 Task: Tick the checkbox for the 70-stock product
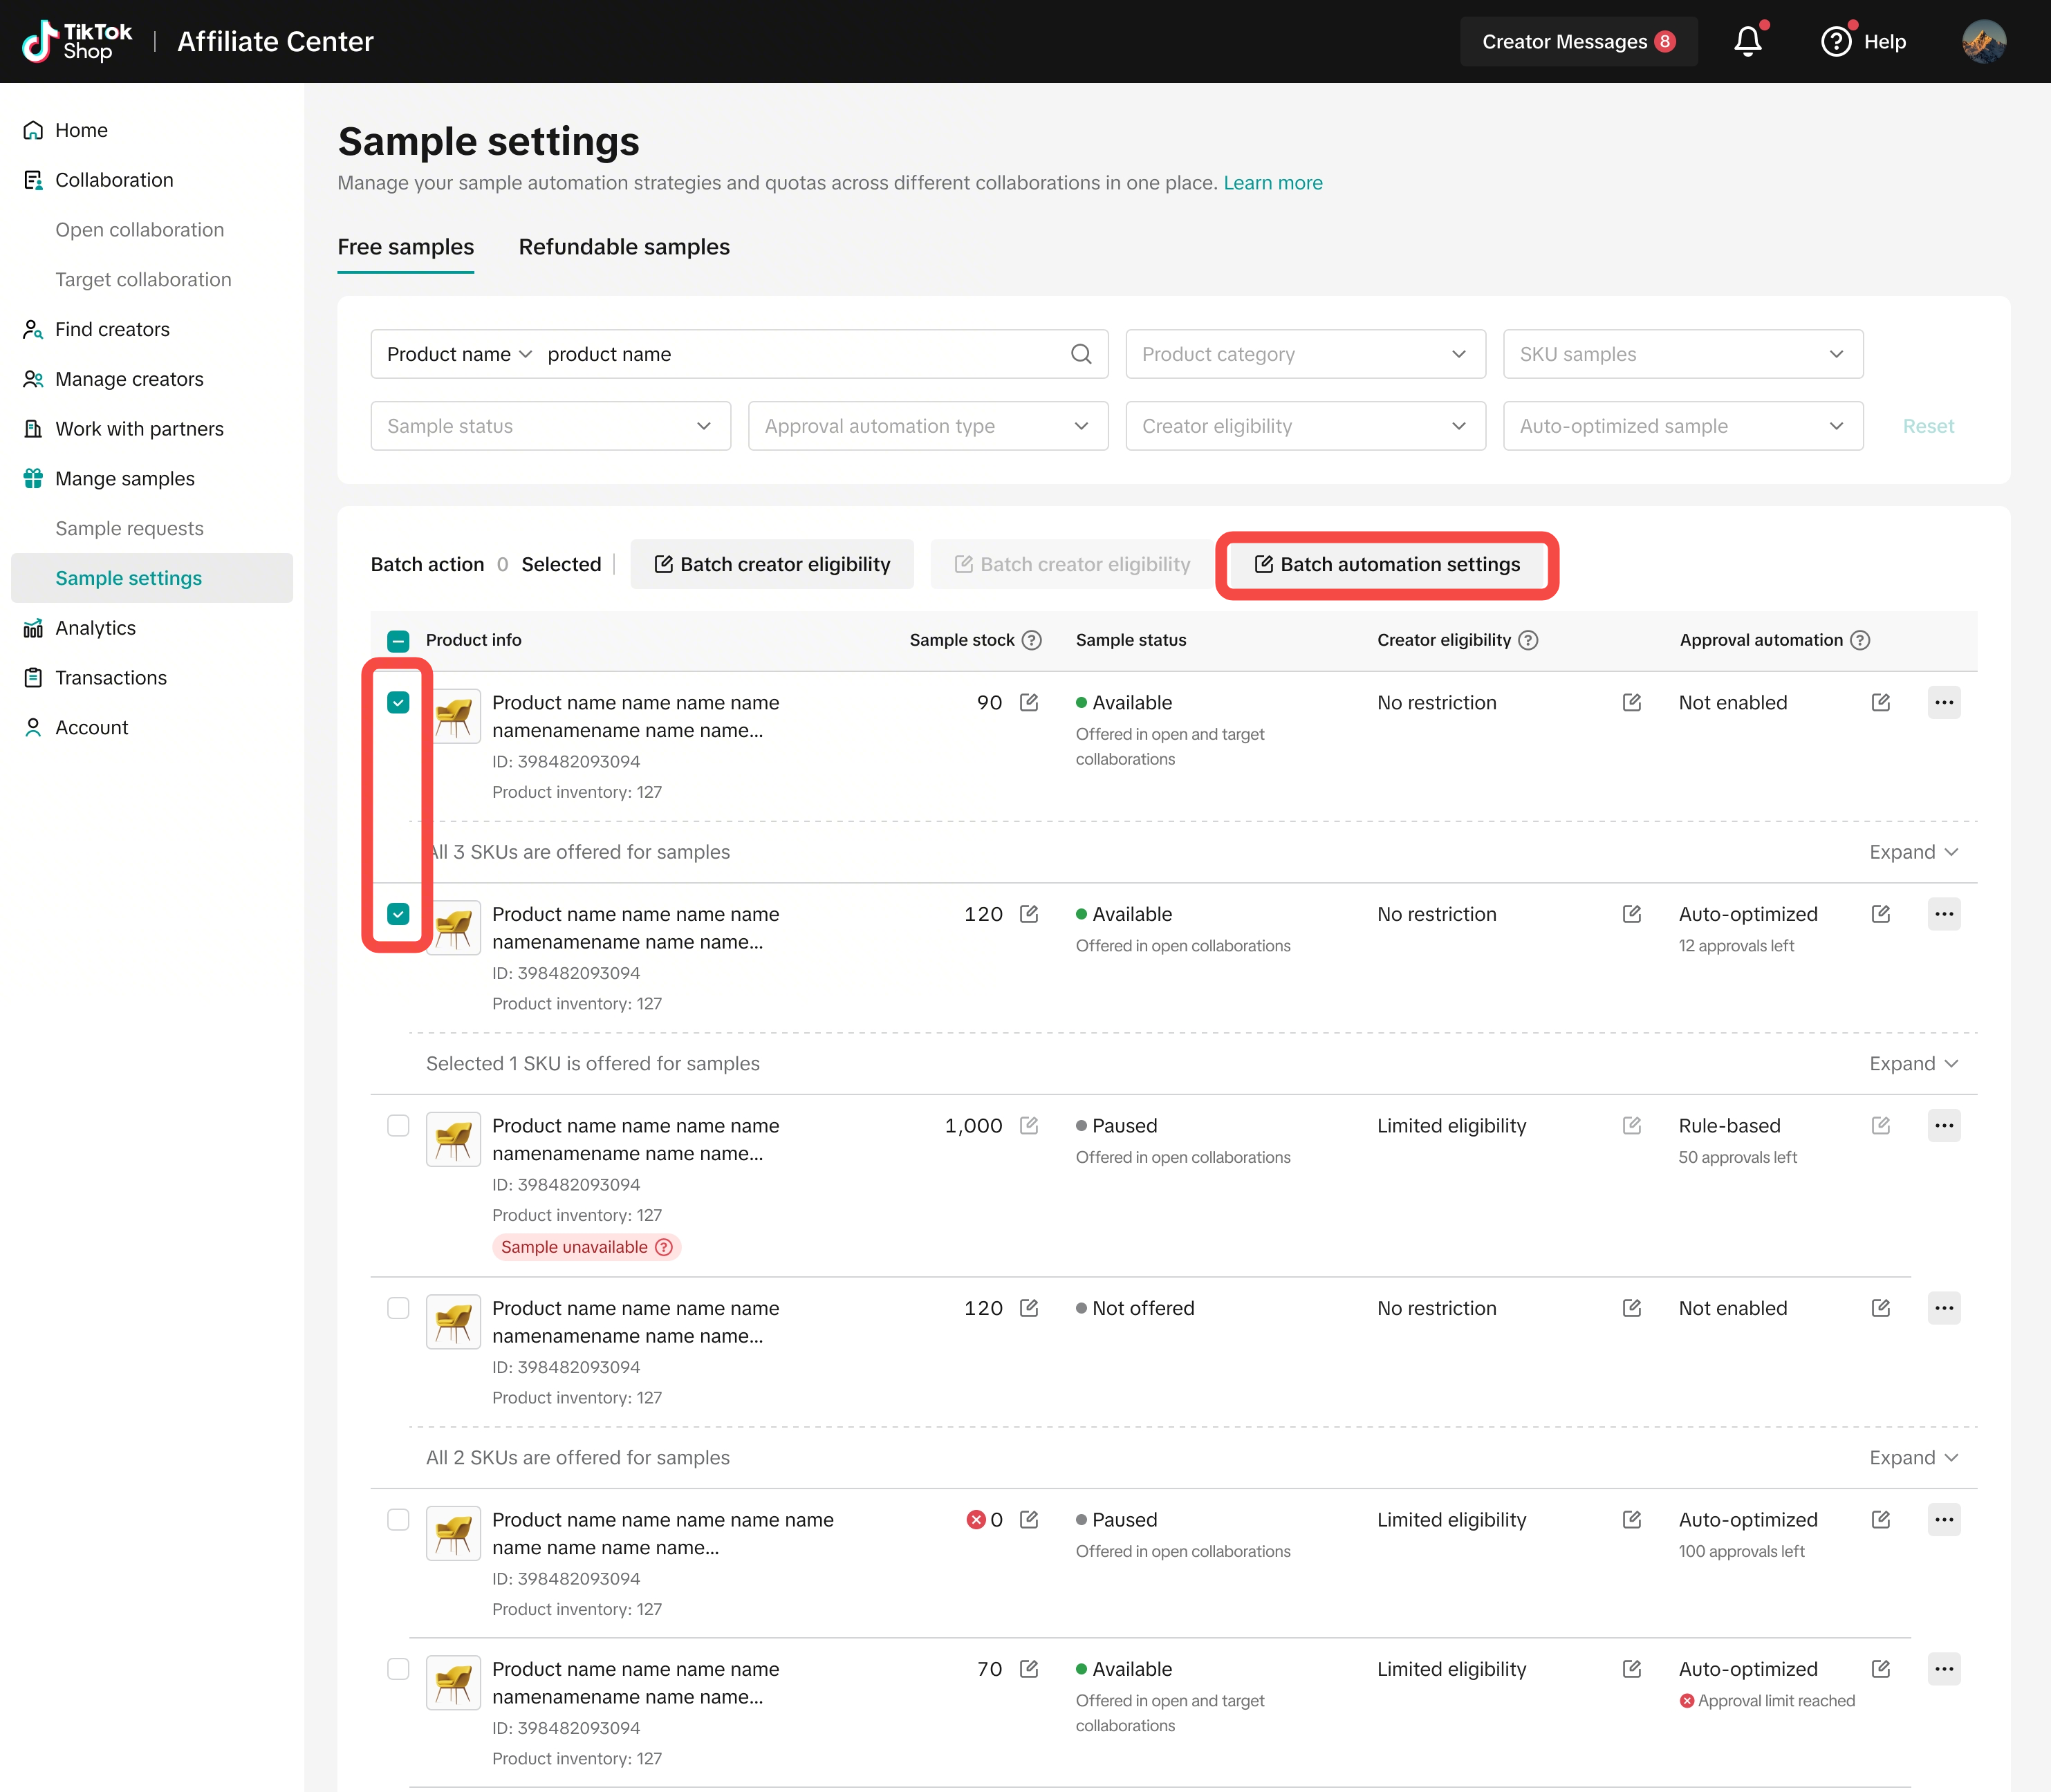pyautogui.click(x=398, y=1668)
